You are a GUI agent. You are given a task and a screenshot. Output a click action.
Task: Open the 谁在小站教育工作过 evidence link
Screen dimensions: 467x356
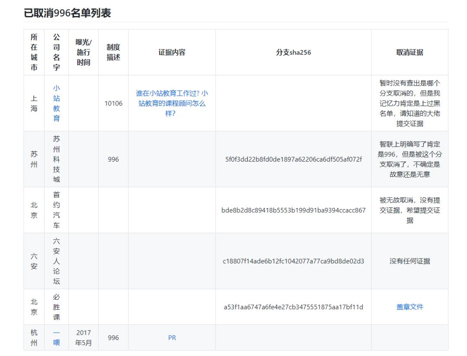[172, 103]
